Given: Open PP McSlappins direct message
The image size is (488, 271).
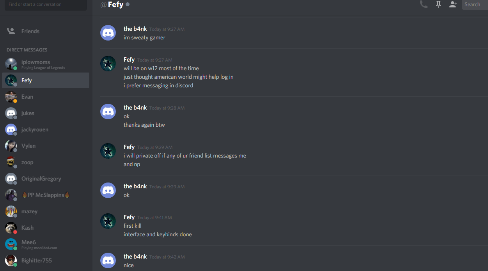Looking at the screenshot, I should point(46,195).
